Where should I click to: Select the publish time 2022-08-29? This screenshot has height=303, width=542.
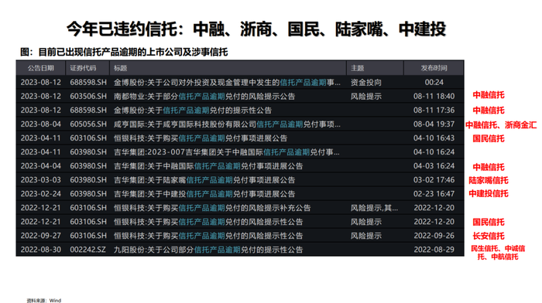click(x=434, y=250)
